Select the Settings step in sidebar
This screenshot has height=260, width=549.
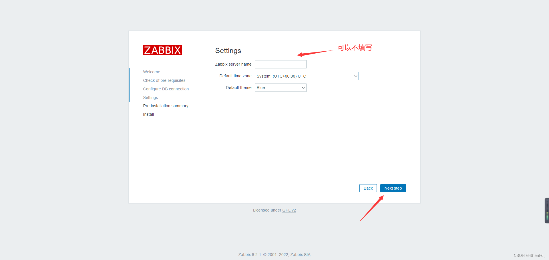tap(150, 97)
